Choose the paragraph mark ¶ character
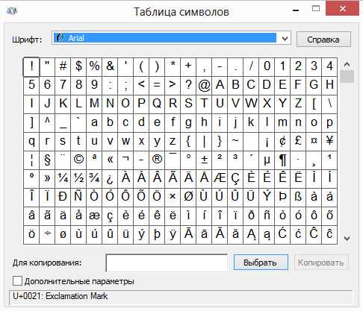Screen dimensions: 363x311 282,160
